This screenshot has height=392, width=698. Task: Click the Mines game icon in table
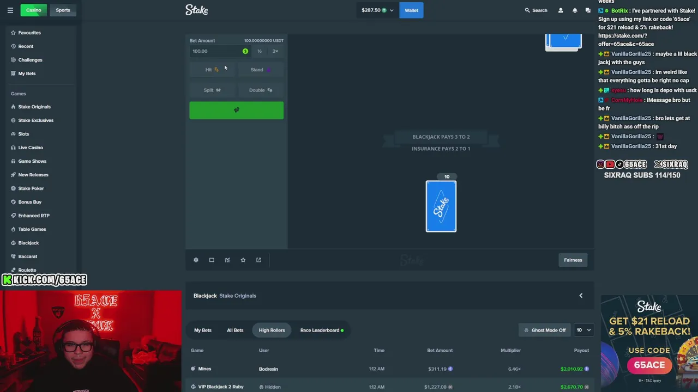(x=193, y=369)
